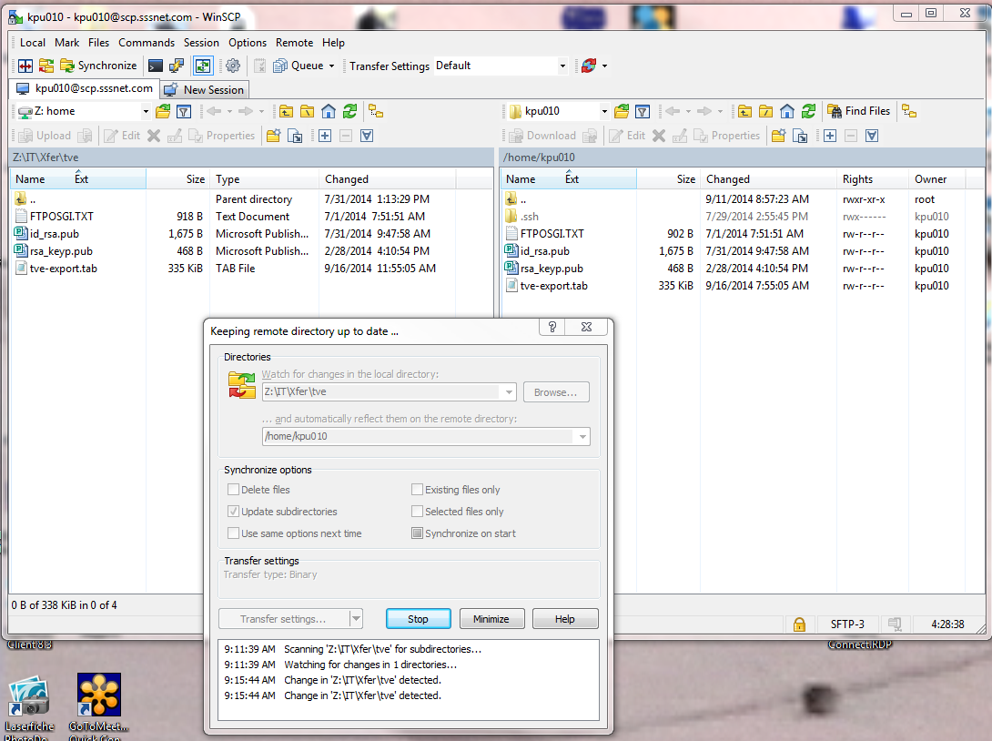Toggle Synchronize on start checkbox

click(418, 533)
